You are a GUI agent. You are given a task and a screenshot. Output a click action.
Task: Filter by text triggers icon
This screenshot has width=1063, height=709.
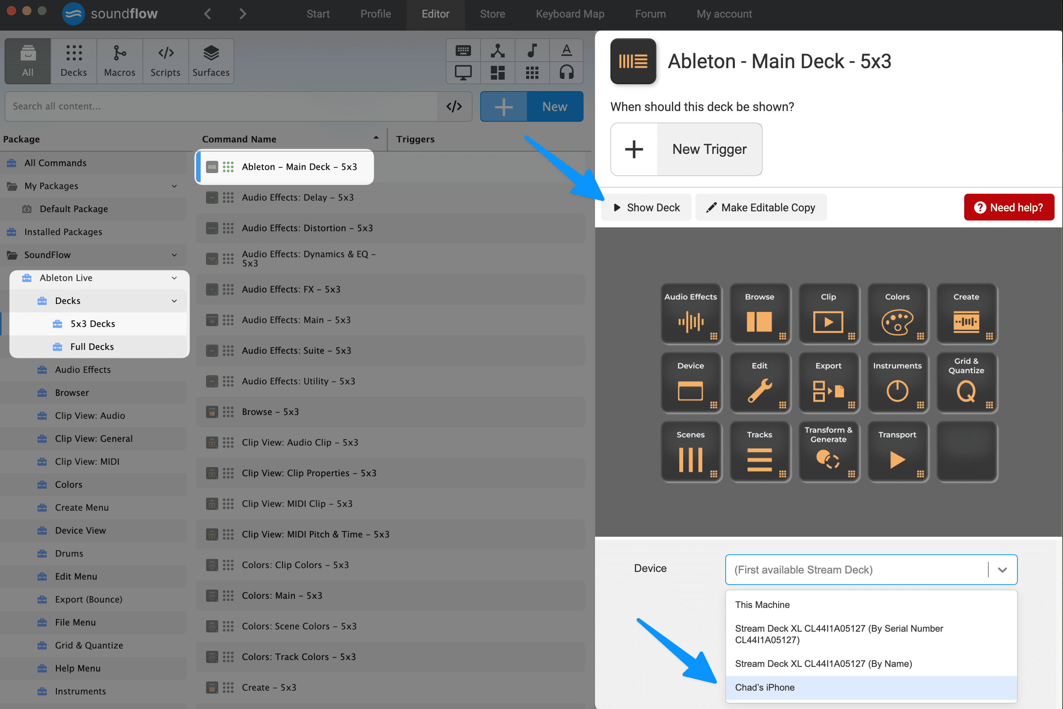tap(566, 50)
